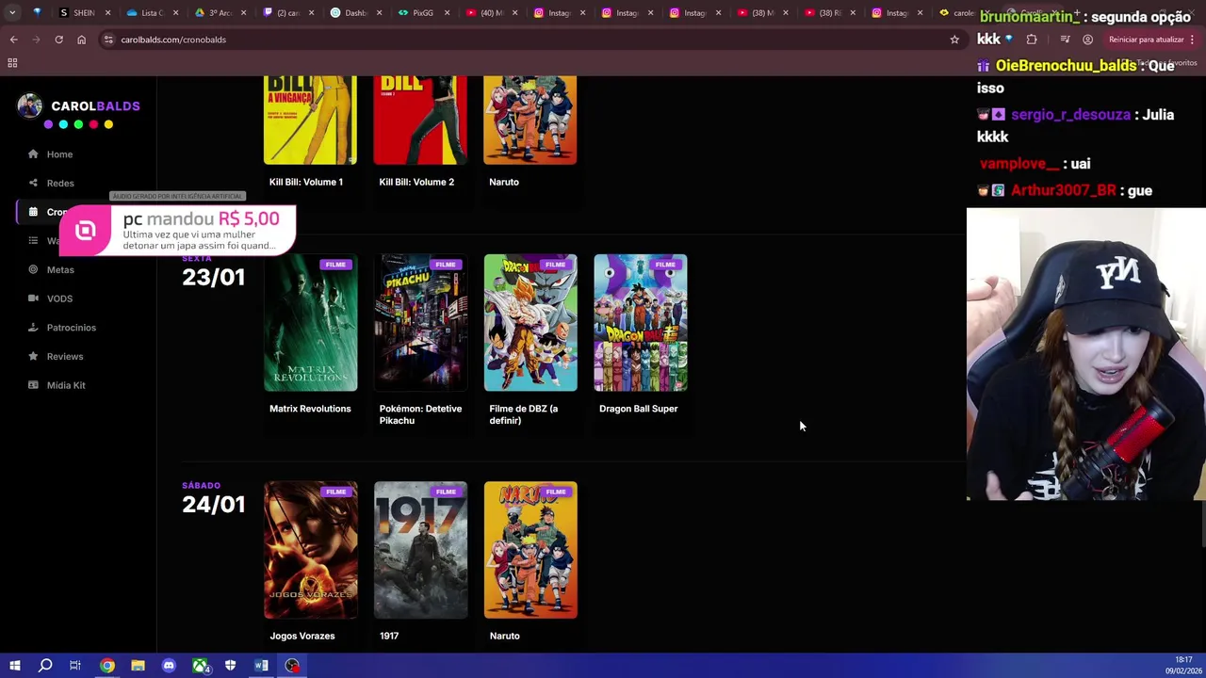This screenshot has height=678, width=1206.
Task: Expand the tab search dropdown
Action: pos(12,13)
